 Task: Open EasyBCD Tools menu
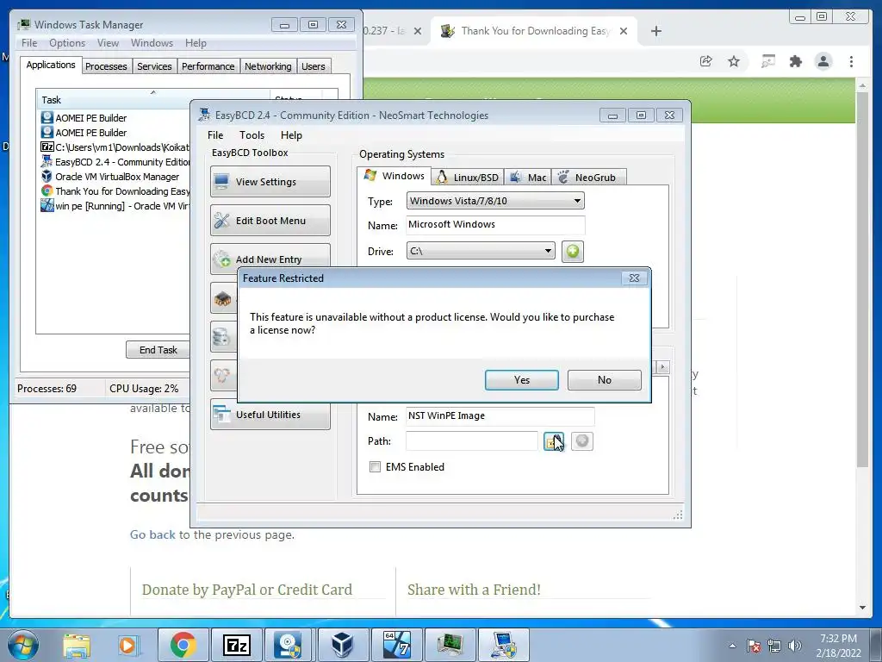click(x=252, y=135)
